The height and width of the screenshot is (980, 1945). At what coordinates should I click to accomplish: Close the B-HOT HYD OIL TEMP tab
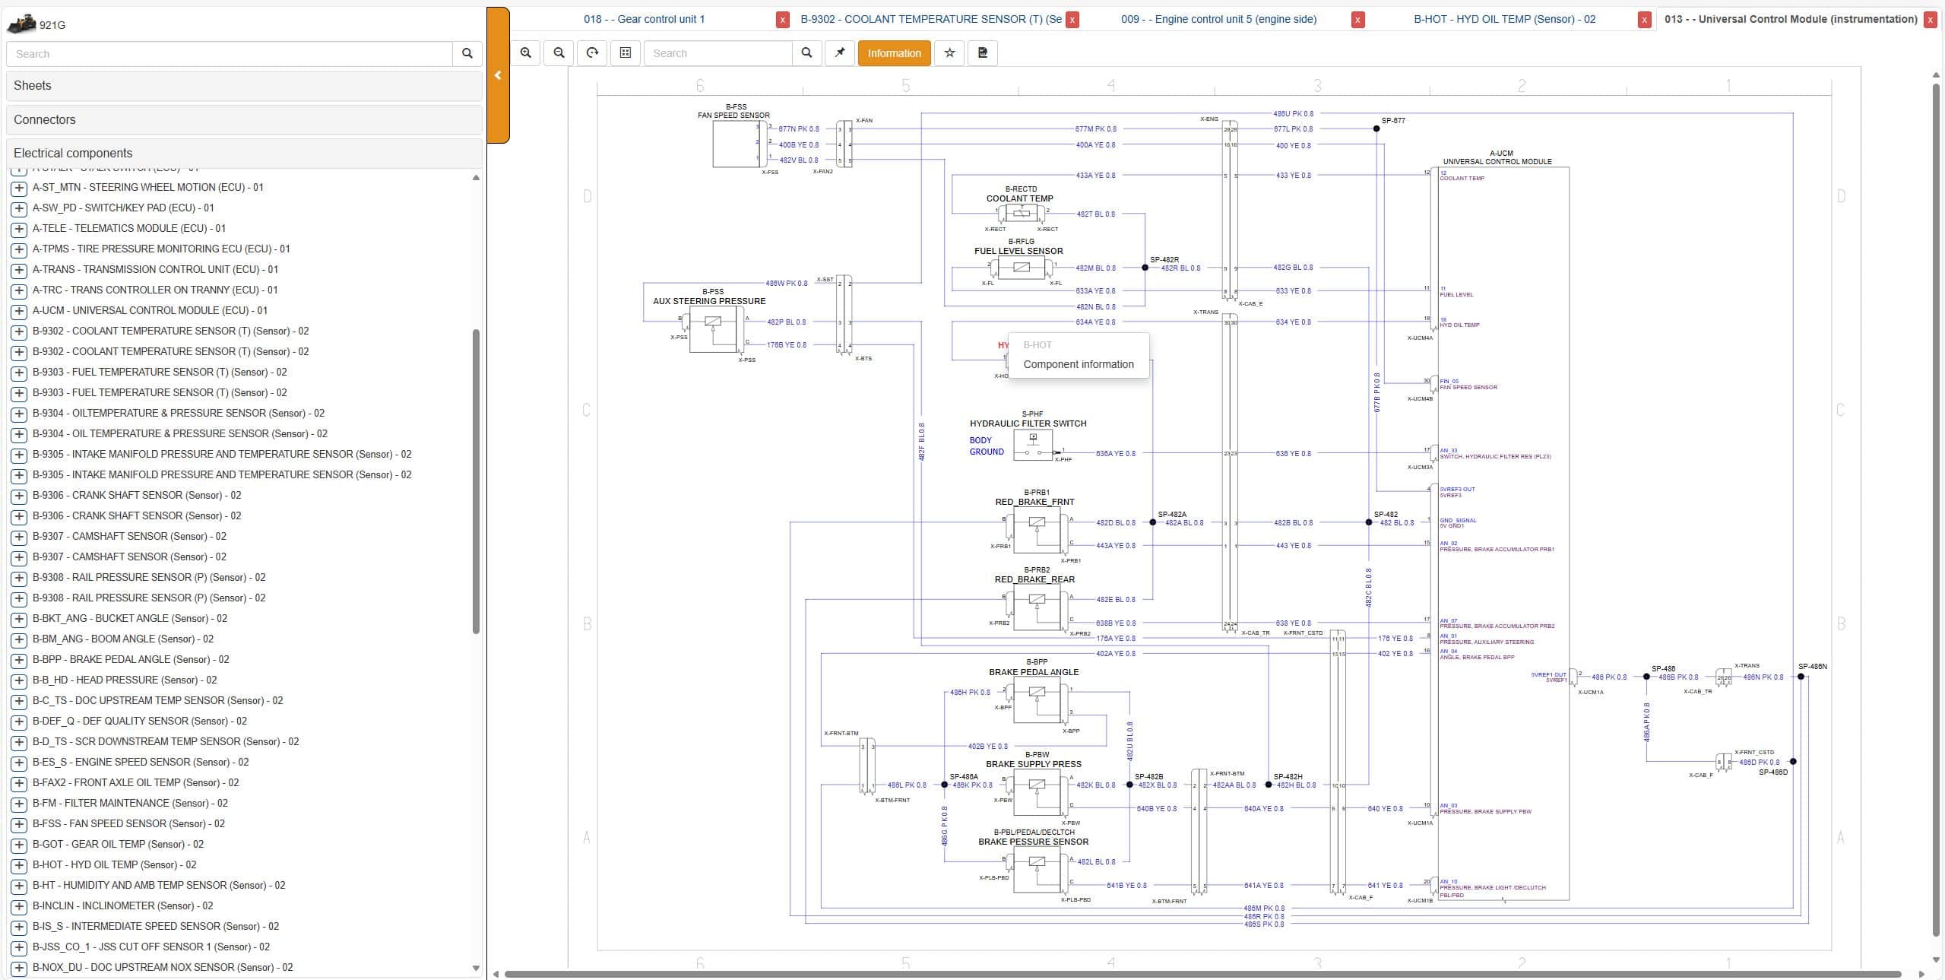1644,20
